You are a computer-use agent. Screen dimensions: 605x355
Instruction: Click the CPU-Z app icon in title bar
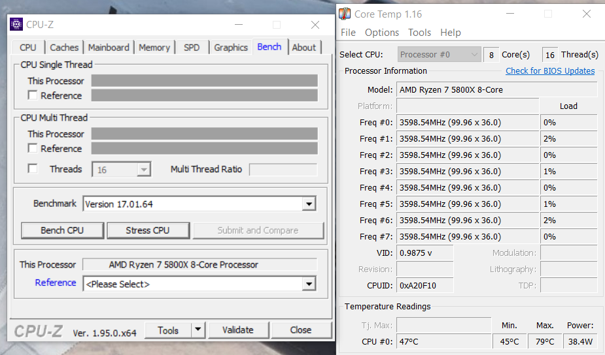point(16,24)
